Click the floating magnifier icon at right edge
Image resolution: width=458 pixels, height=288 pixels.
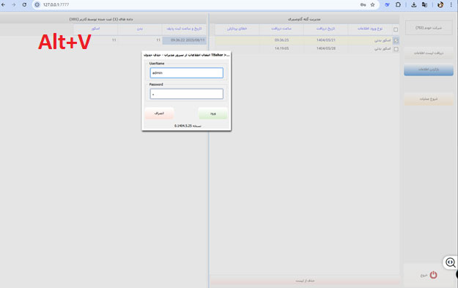(x=451, y=262)
